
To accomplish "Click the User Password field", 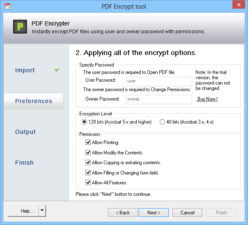I will tap(159, 81).
